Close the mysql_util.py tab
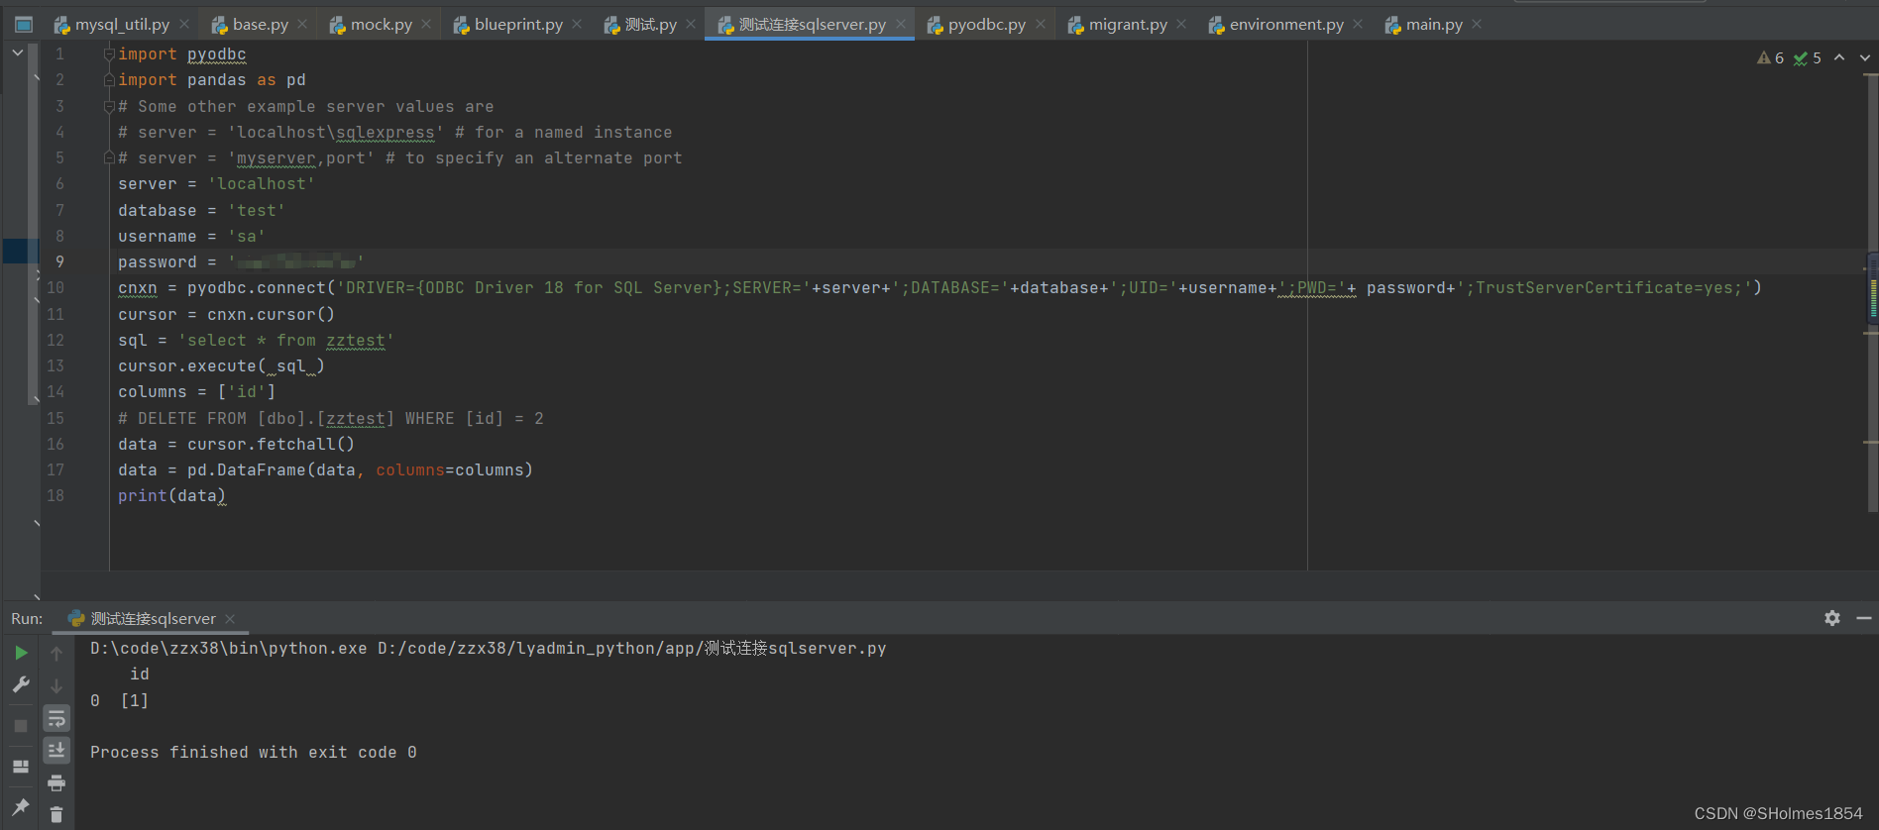 pyautogui.click(x=184, y=25)
